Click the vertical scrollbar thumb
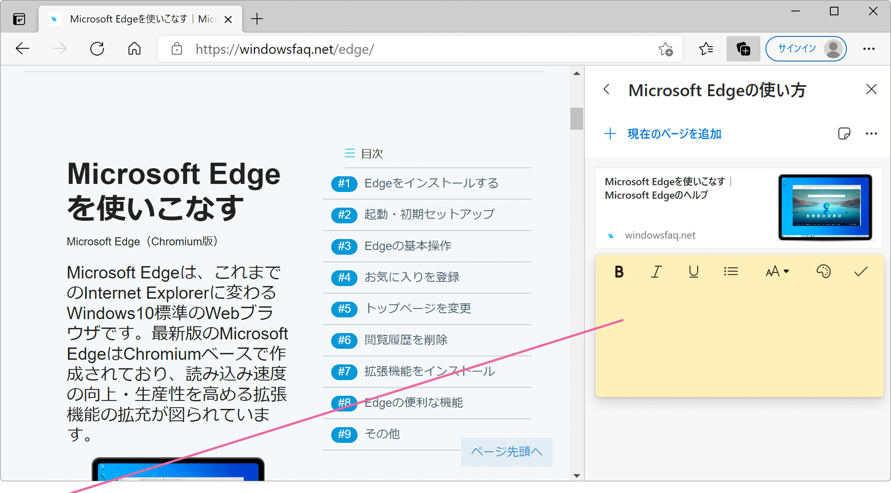The height and width of the screenshot is (493, 891). tap(576, 118)
